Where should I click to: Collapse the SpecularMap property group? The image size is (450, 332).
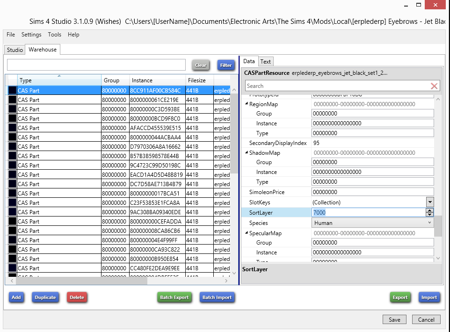(246, 233)
